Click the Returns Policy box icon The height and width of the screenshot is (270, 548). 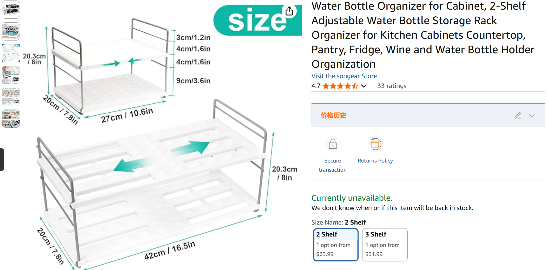coord(375,144)
